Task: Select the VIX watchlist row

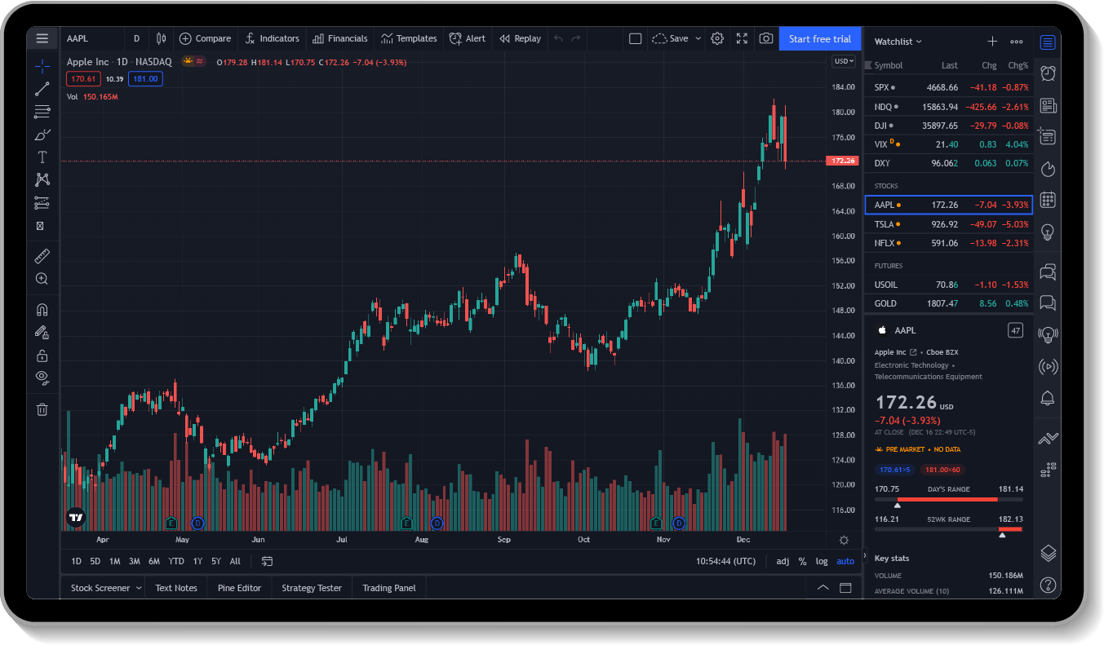Action: pos(949,144)
